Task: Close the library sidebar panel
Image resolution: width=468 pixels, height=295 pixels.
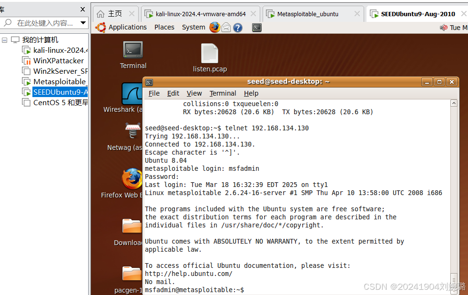Action: tap(82, 9)
